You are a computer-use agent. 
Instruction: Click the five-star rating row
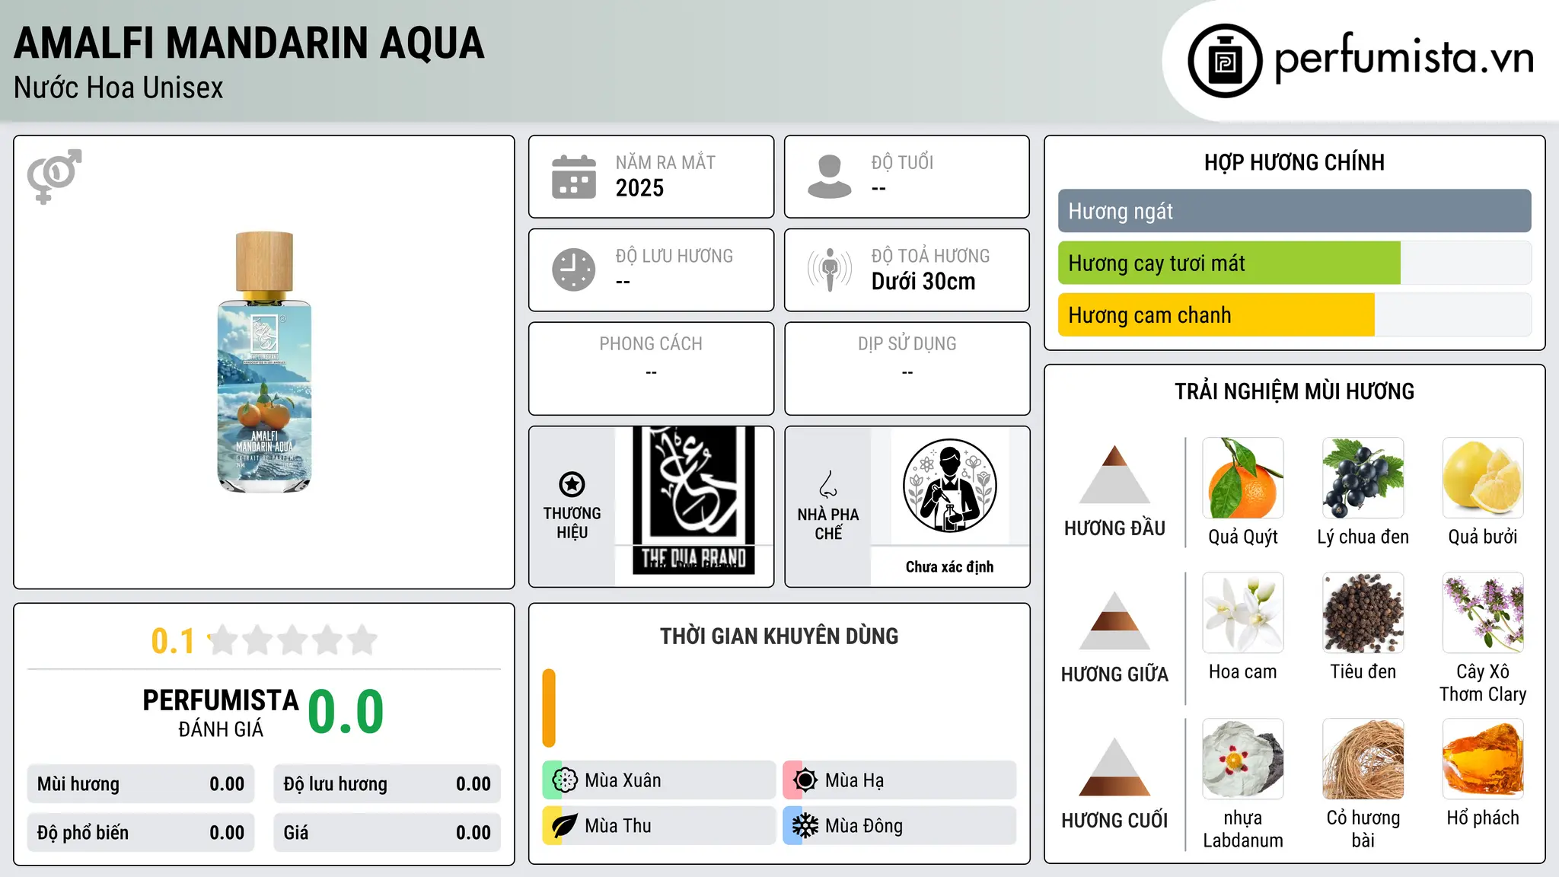pos(292,640)
